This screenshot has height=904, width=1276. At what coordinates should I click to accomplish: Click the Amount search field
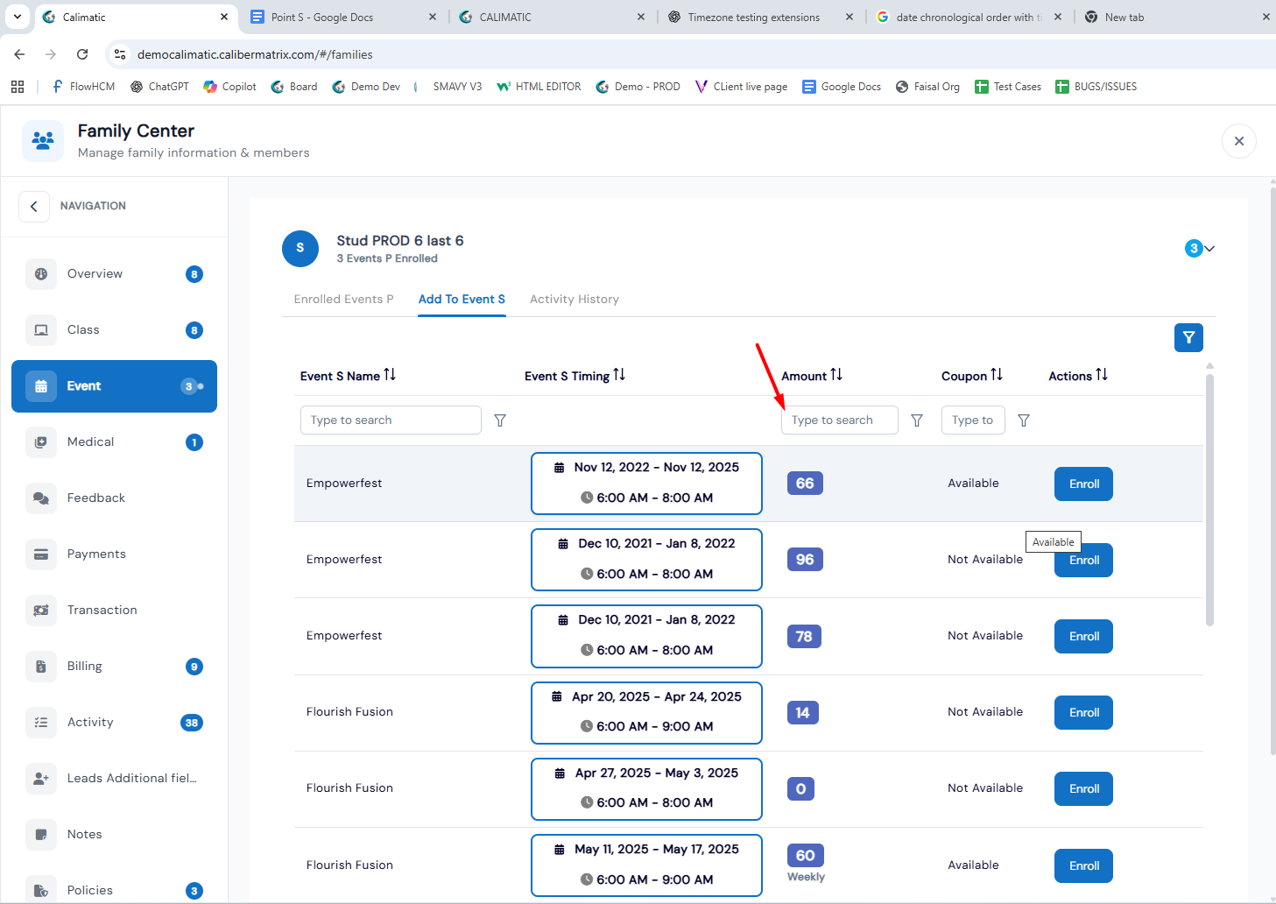tap(840, 420)
